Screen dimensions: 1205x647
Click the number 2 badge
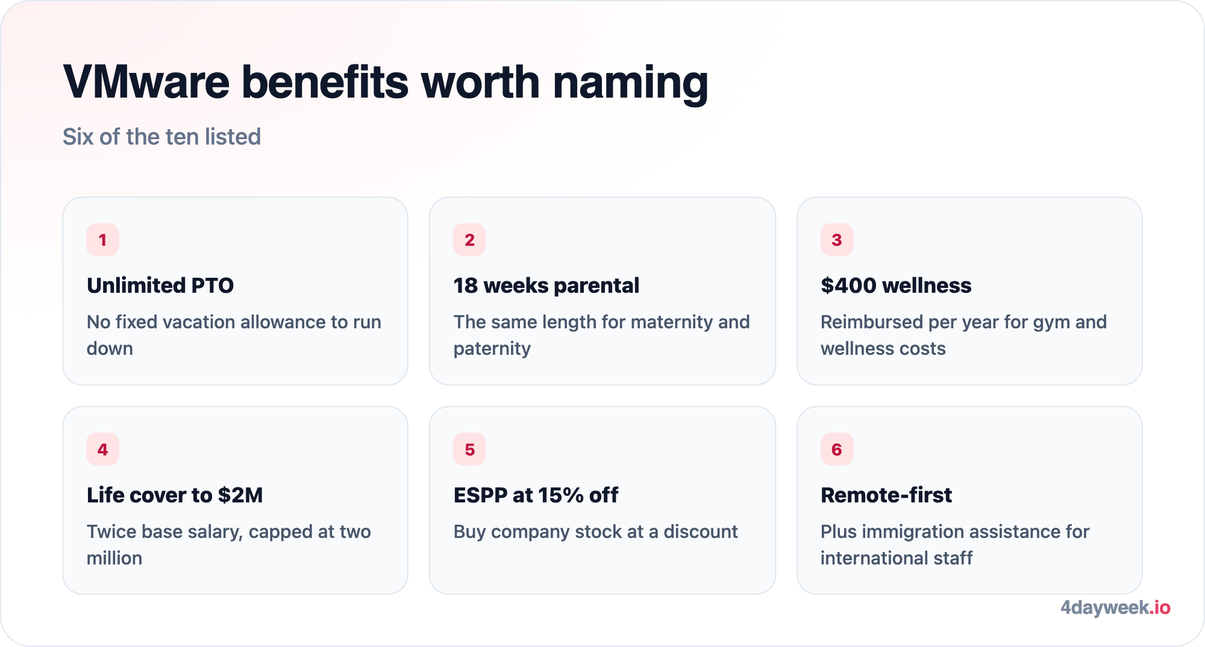[469, 240]
